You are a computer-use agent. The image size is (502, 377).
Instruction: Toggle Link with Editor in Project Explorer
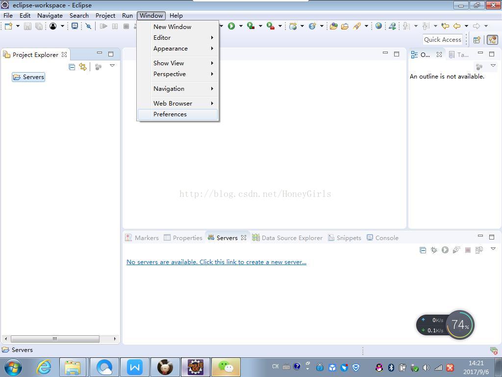83,67
